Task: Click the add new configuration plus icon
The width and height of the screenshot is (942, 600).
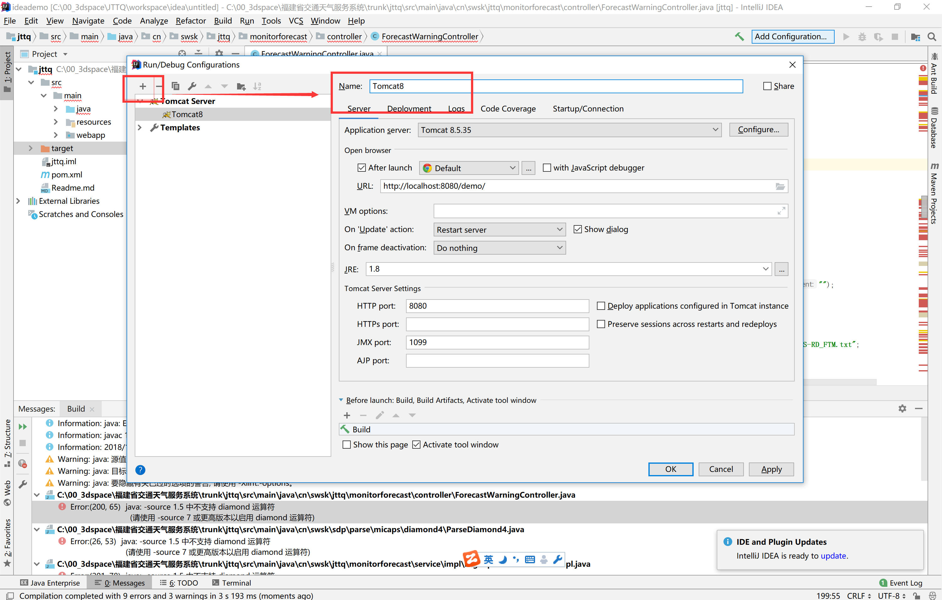Action: (x=143, y=86)
